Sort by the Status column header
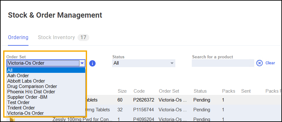 point(200,91)
